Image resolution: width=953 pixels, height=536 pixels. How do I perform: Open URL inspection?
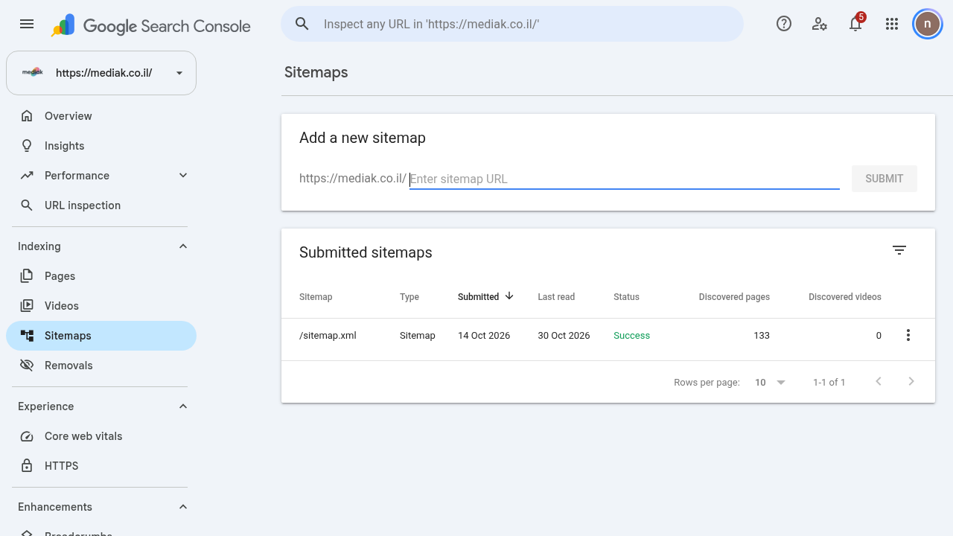coord(101,205)
